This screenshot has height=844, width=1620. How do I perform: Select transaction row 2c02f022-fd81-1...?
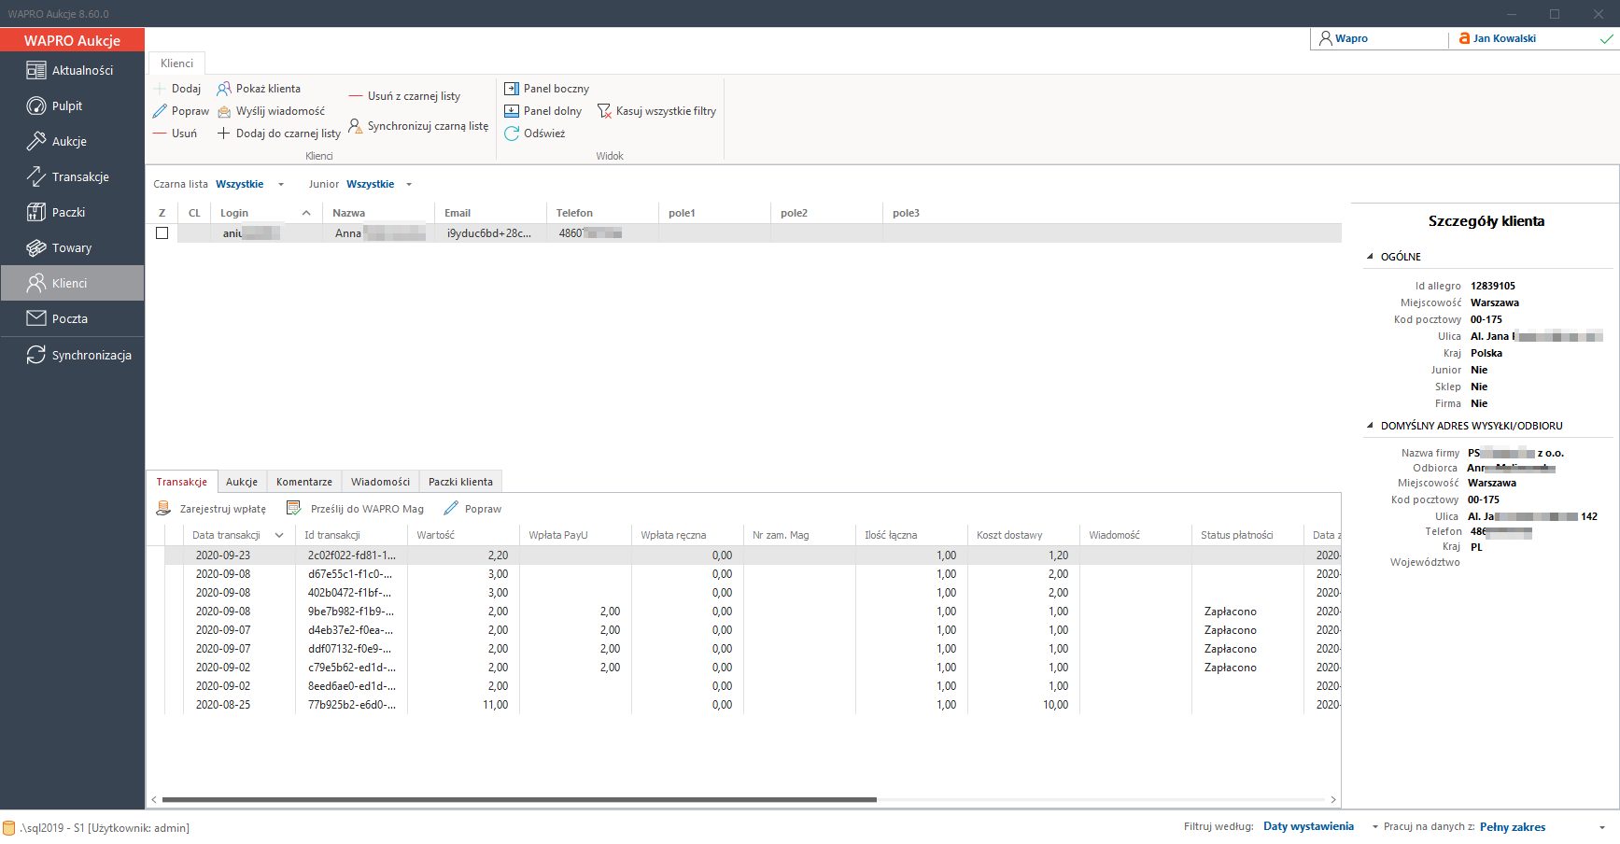click(x=753, y=556)
